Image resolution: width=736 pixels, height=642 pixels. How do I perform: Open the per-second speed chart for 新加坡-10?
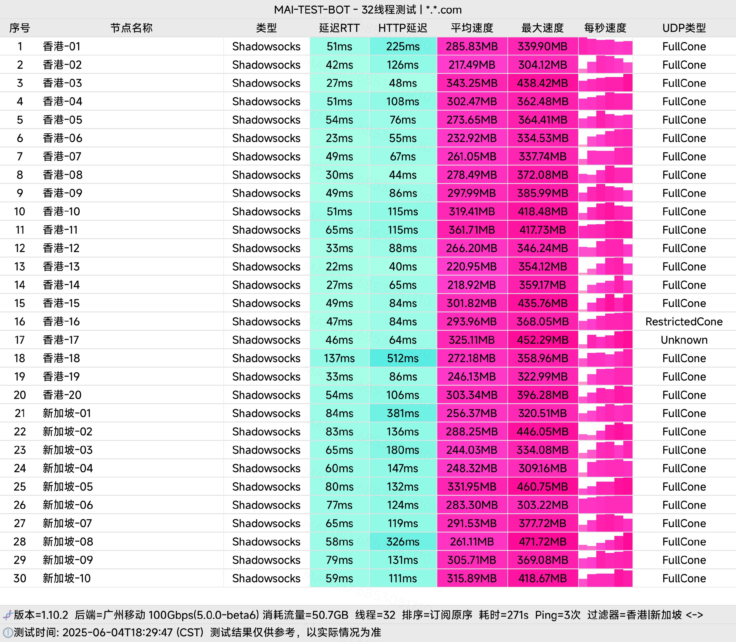(605, 578)
